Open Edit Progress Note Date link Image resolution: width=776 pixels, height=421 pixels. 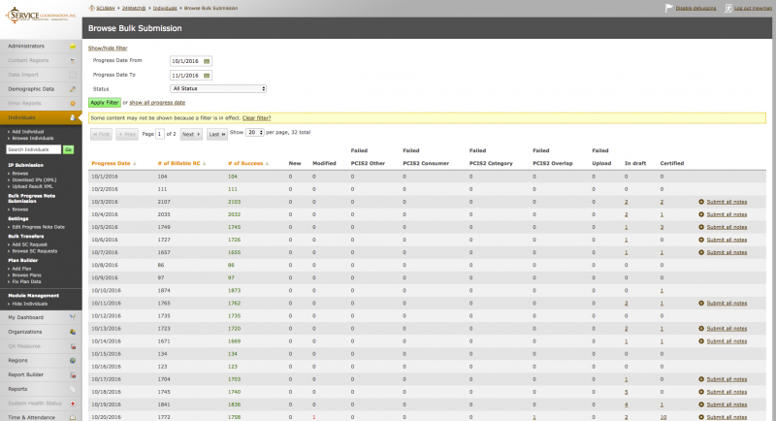(x=38, y=227)
